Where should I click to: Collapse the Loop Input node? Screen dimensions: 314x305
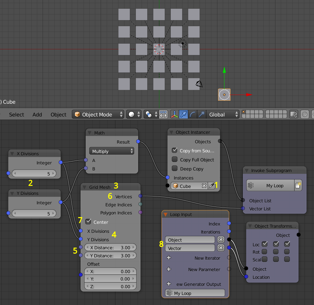pyautogui.click(x=166, y=214)
